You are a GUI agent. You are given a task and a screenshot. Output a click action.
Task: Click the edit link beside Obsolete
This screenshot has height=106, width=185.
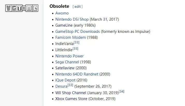(x=77, y=7)
